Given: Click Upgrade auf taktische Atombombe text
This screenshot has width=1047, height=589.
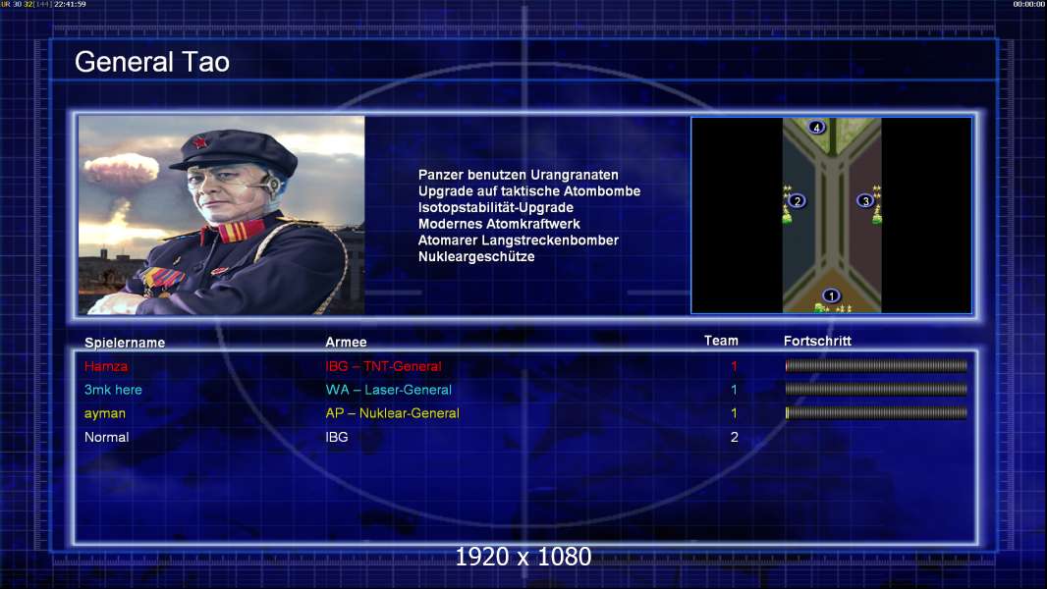Looking at the screenshot, I should (x=529, y=190).
